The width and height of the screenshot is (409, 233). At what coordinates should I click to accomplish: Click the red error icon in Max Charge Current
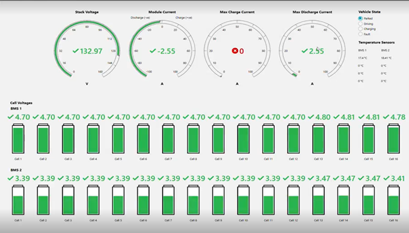(x=235, y=51)
